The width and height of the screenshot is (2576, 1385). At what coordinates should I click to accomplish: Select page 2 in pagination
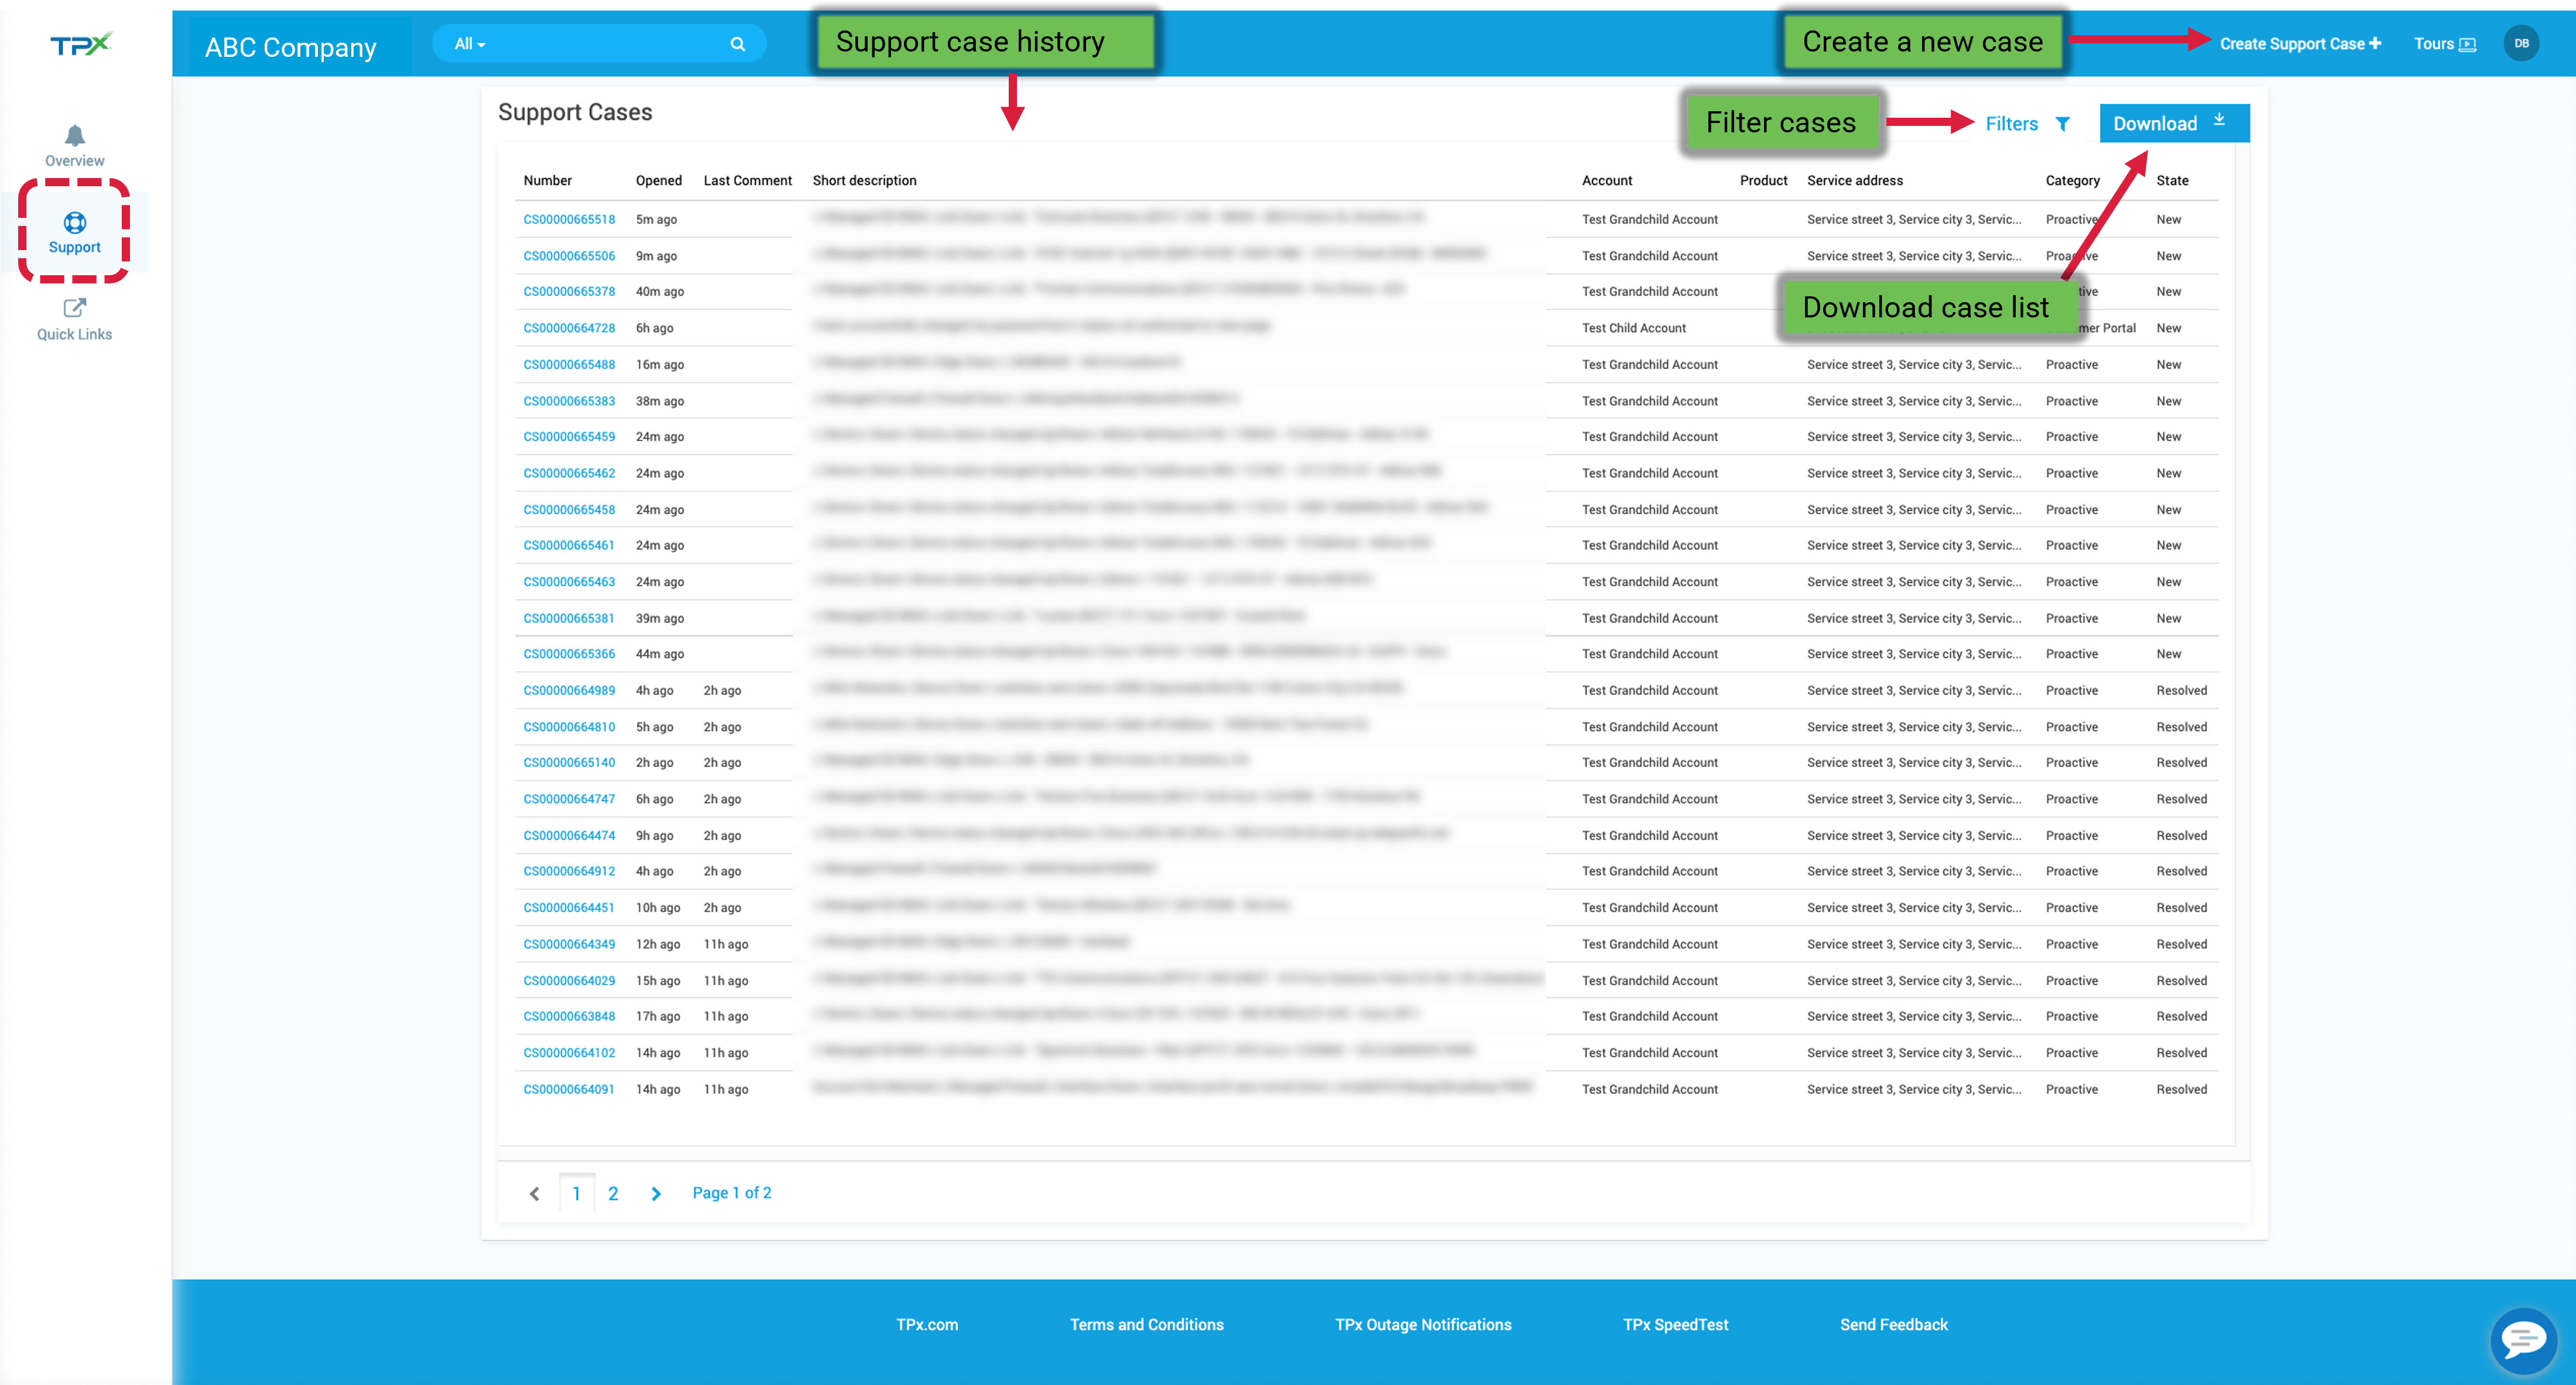click(613, 1194)
